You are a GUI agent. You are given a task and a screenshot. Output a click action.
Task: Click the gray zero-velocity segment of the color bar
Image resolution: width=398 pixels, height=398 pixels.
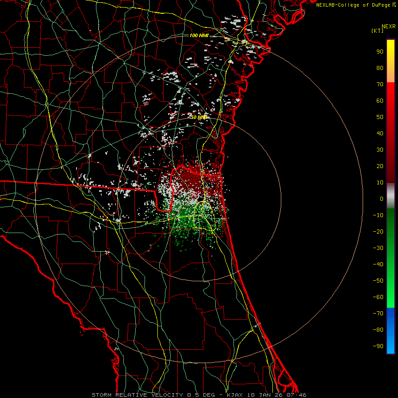click(390, 196)
